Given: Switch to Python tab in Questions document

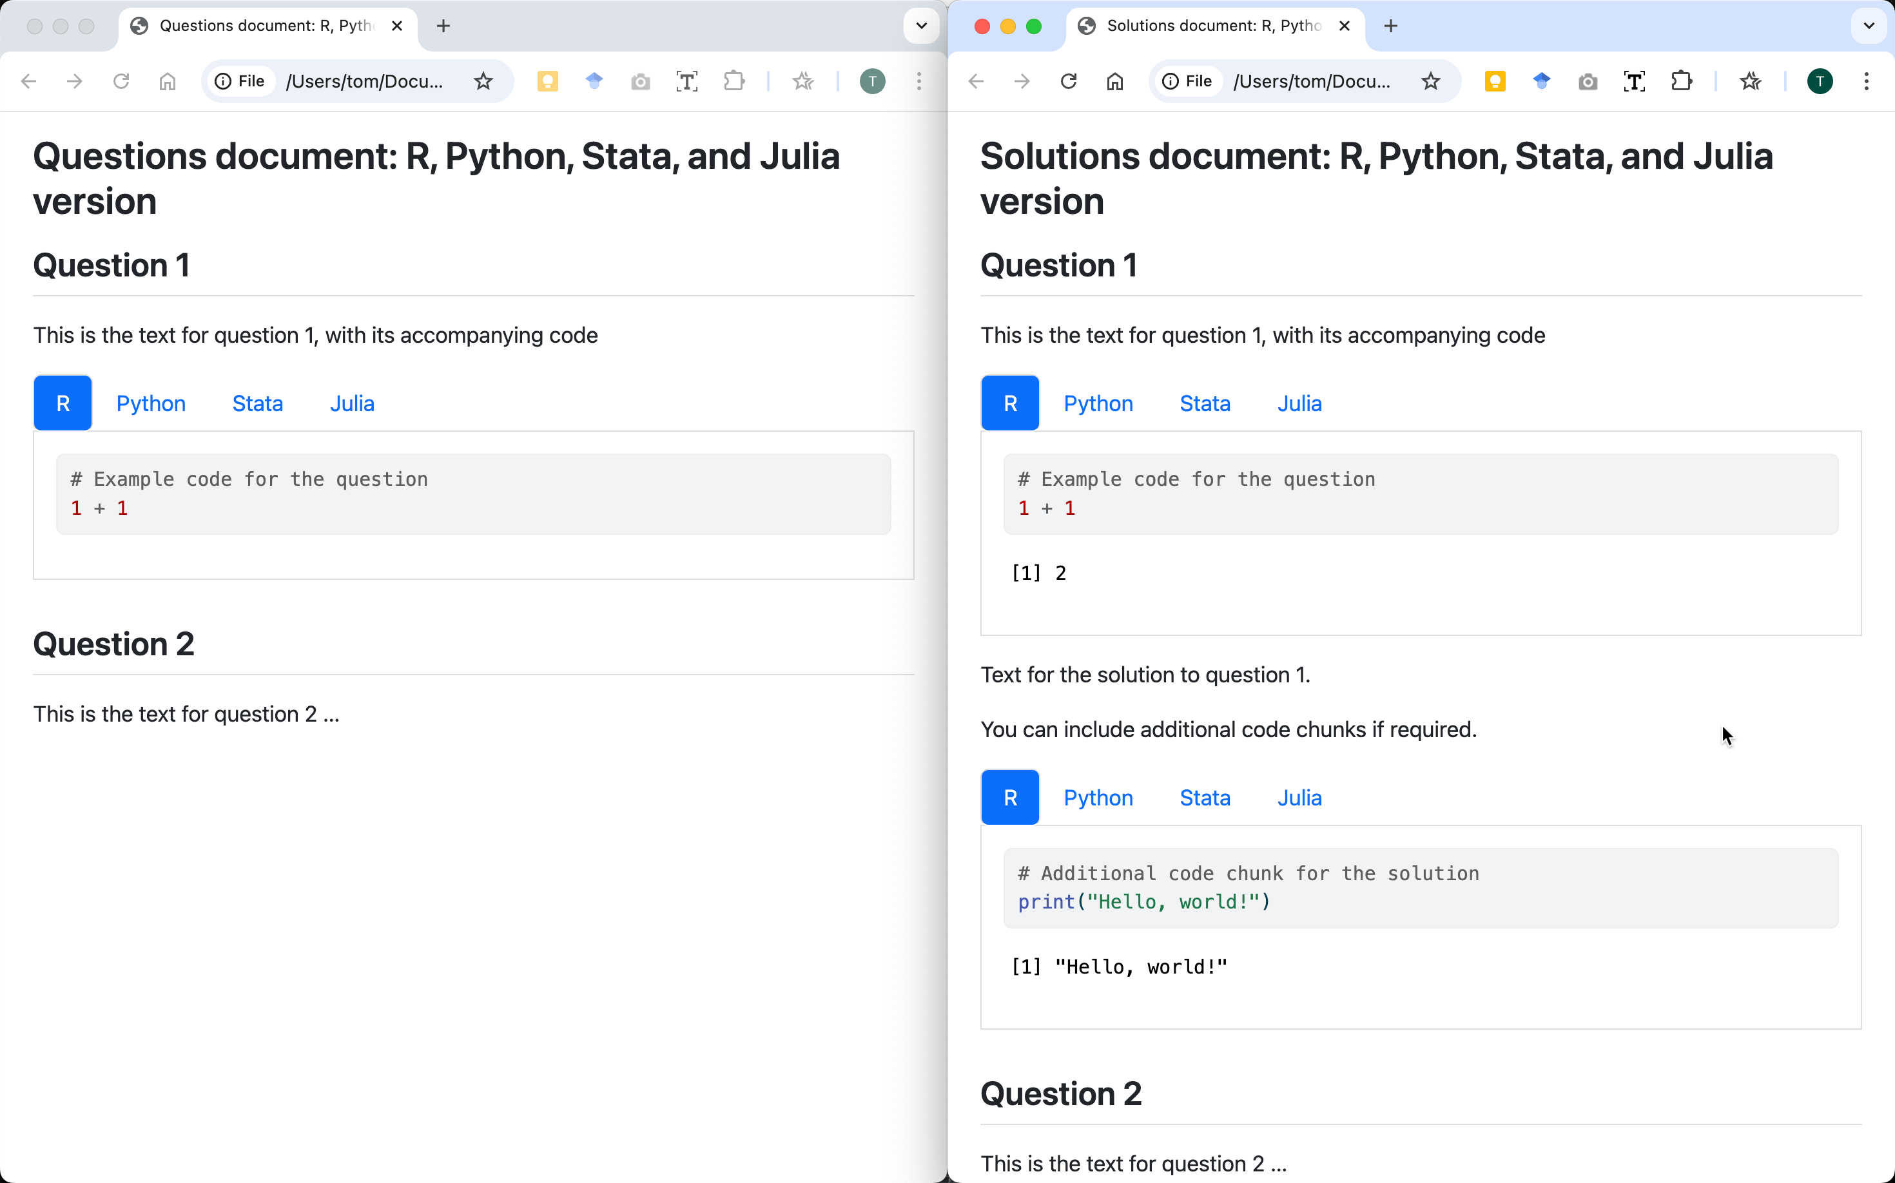Looking at the screenshot, I should [x=150, y=404].
